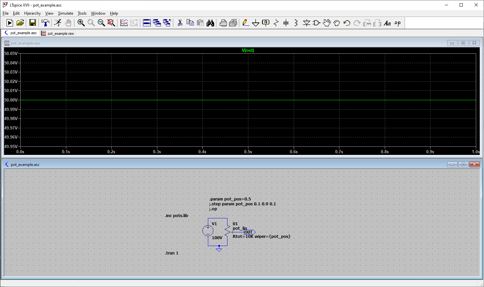
Task: Select the Label Net tool
Action: [x=266, y=23]
